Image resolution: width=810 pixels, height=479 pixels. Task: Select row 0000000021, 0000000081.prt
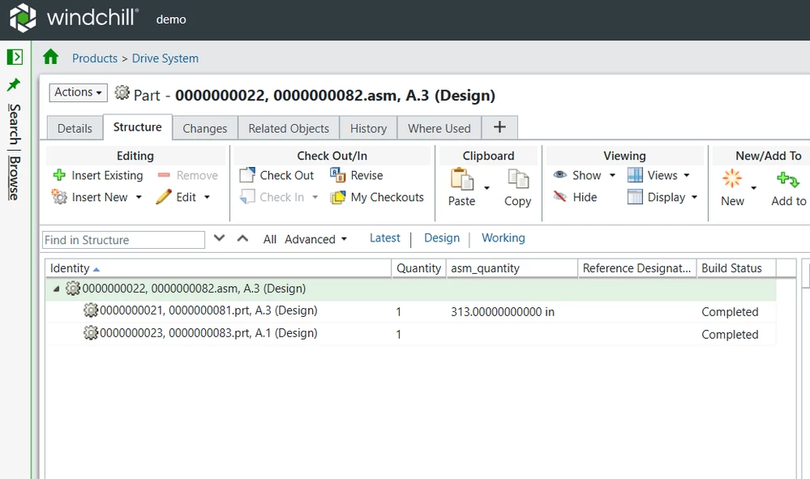click(x=411, y=311)
